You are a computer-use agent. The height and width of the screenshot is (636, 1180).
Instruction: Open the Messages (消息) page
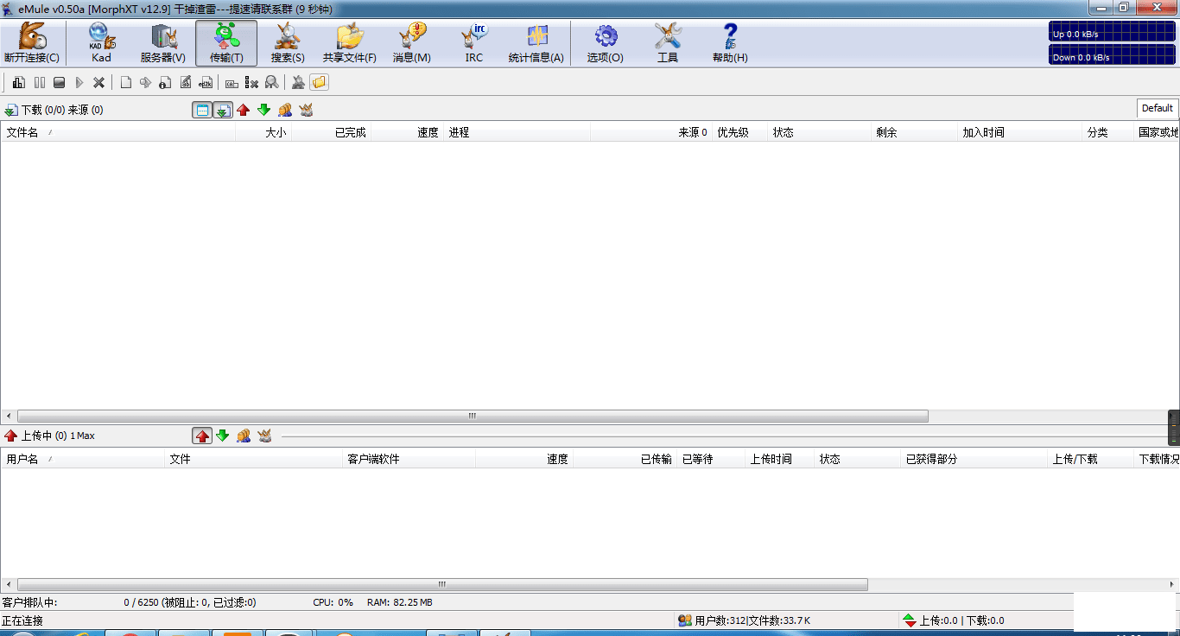coord(412,43)
